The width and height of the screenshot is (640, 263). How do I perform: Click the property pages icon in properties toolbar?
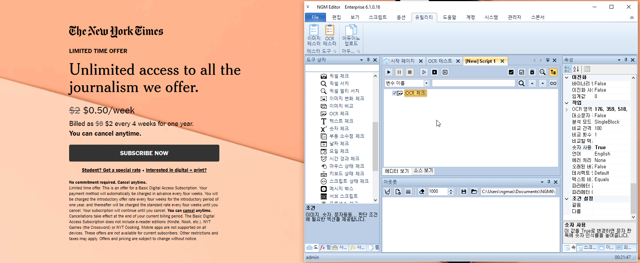click(x=587, y=69)
